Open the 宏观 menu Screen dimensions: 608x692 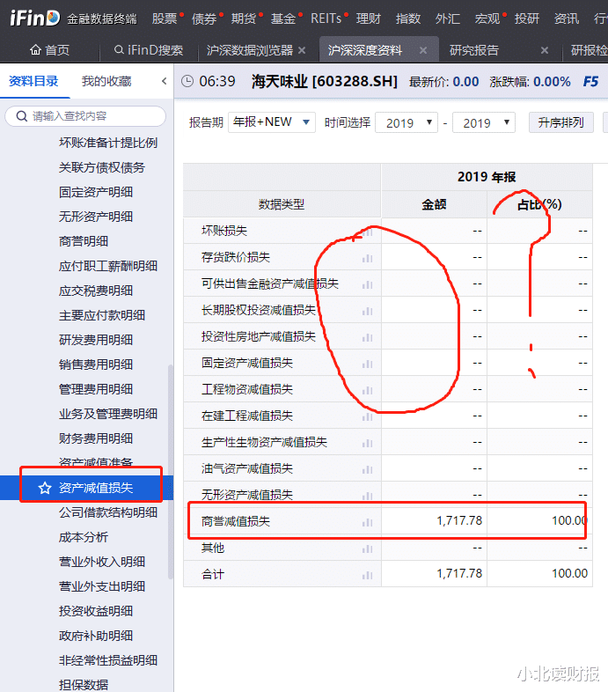pos(487,18)
